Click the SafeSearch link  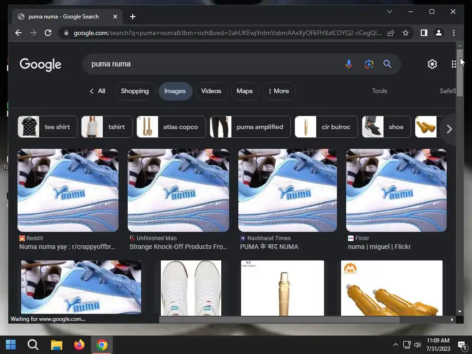[x=448, y=91]
